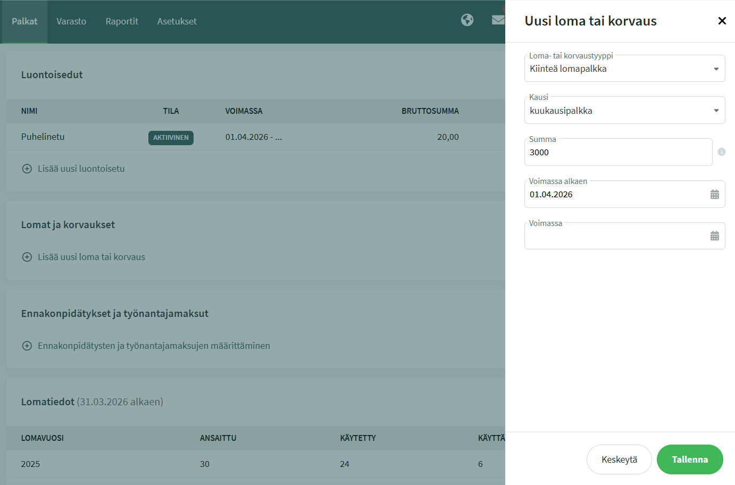Open calendar picker for Voimassa field
This screenshot has width=735, height=485.
point(714,236)
